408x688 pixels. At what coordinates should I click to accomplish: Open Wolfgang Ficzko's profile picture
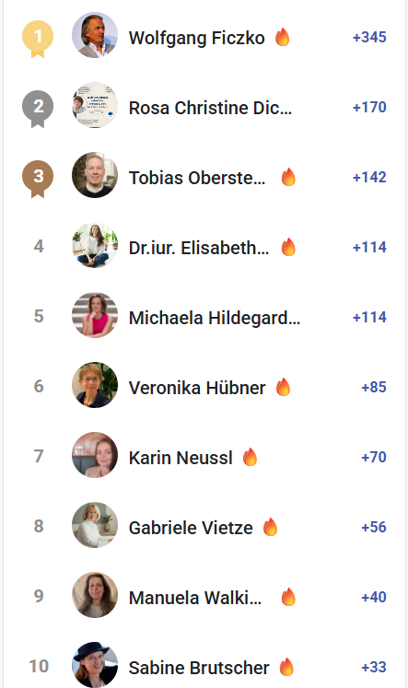click(95, 35)
